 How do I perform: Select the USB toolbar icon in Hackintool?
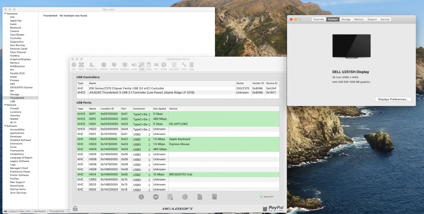tap(142, 66)
